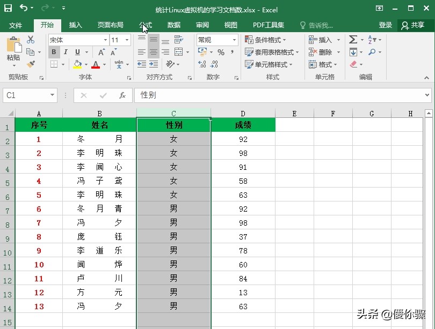This screenshot has height=329, width=435.
Task: Toggle Underline formatting
Action: (x=78, y=52)
